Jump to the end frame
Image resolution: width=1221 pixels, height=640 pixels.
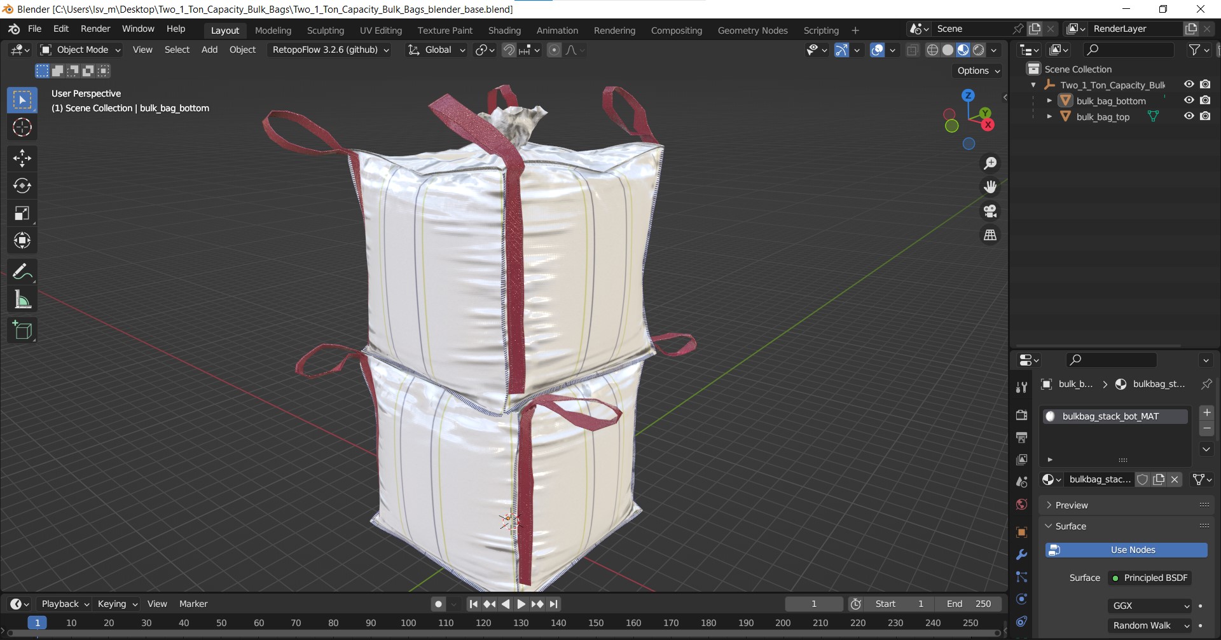point(553,604)
